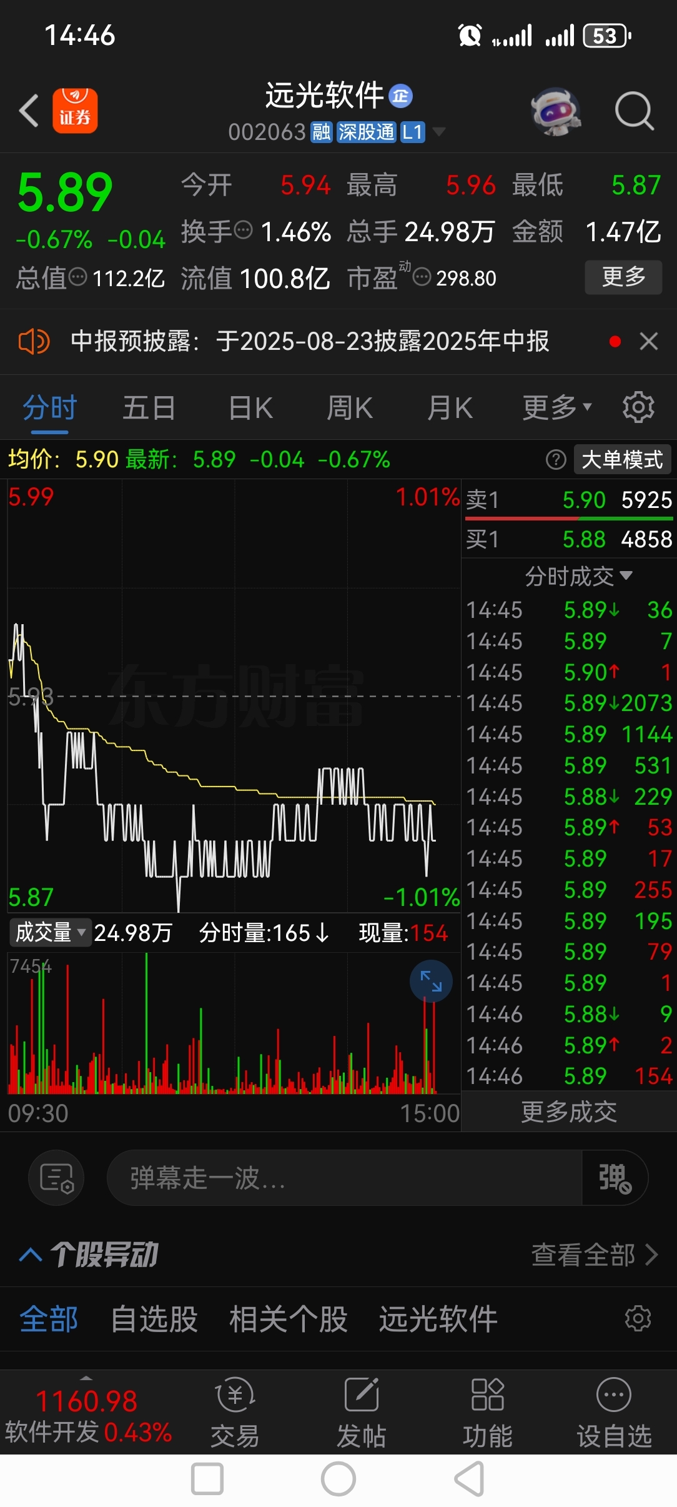Tap the 融 margin tag

(322, 132)
